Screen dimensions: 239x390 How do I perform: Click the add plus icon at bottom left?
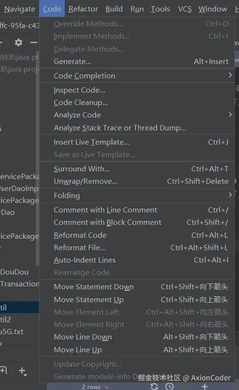tap(22, 371)
